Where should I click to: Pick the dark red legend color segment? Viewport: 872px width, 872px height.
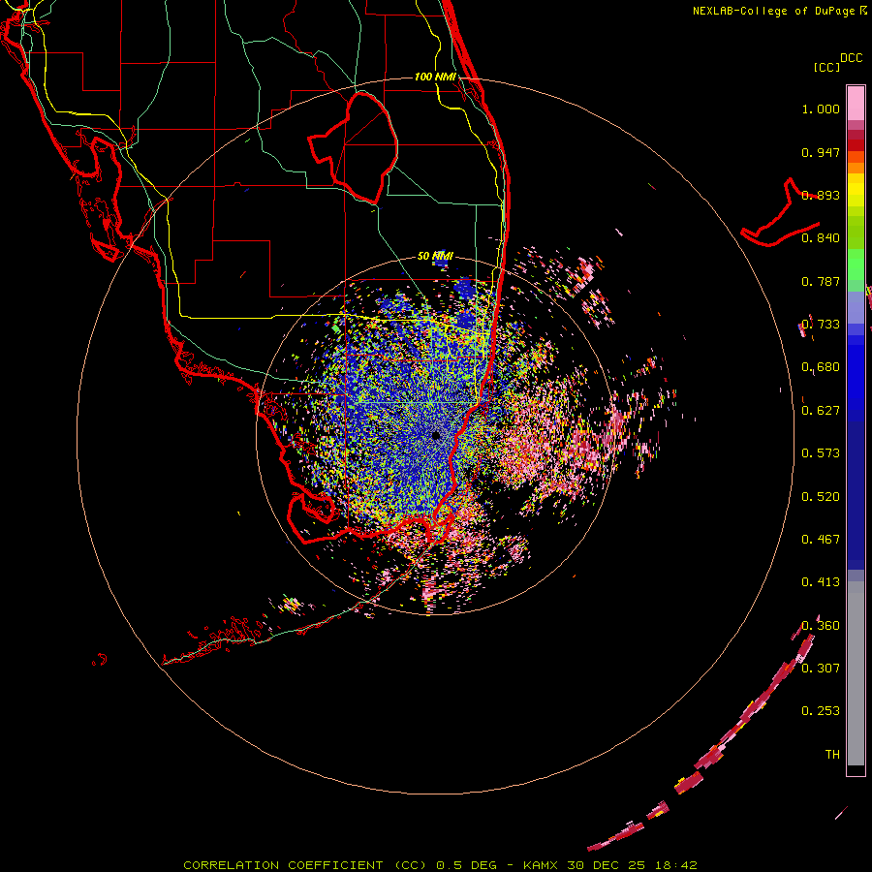[856, 145]
